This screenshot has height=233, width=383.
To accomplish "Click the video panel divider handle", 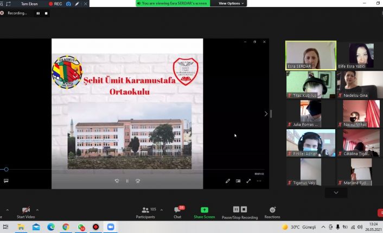I will [x=271, y=114].
